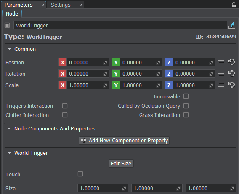Select the Node sub-tab

coord(12,14)
